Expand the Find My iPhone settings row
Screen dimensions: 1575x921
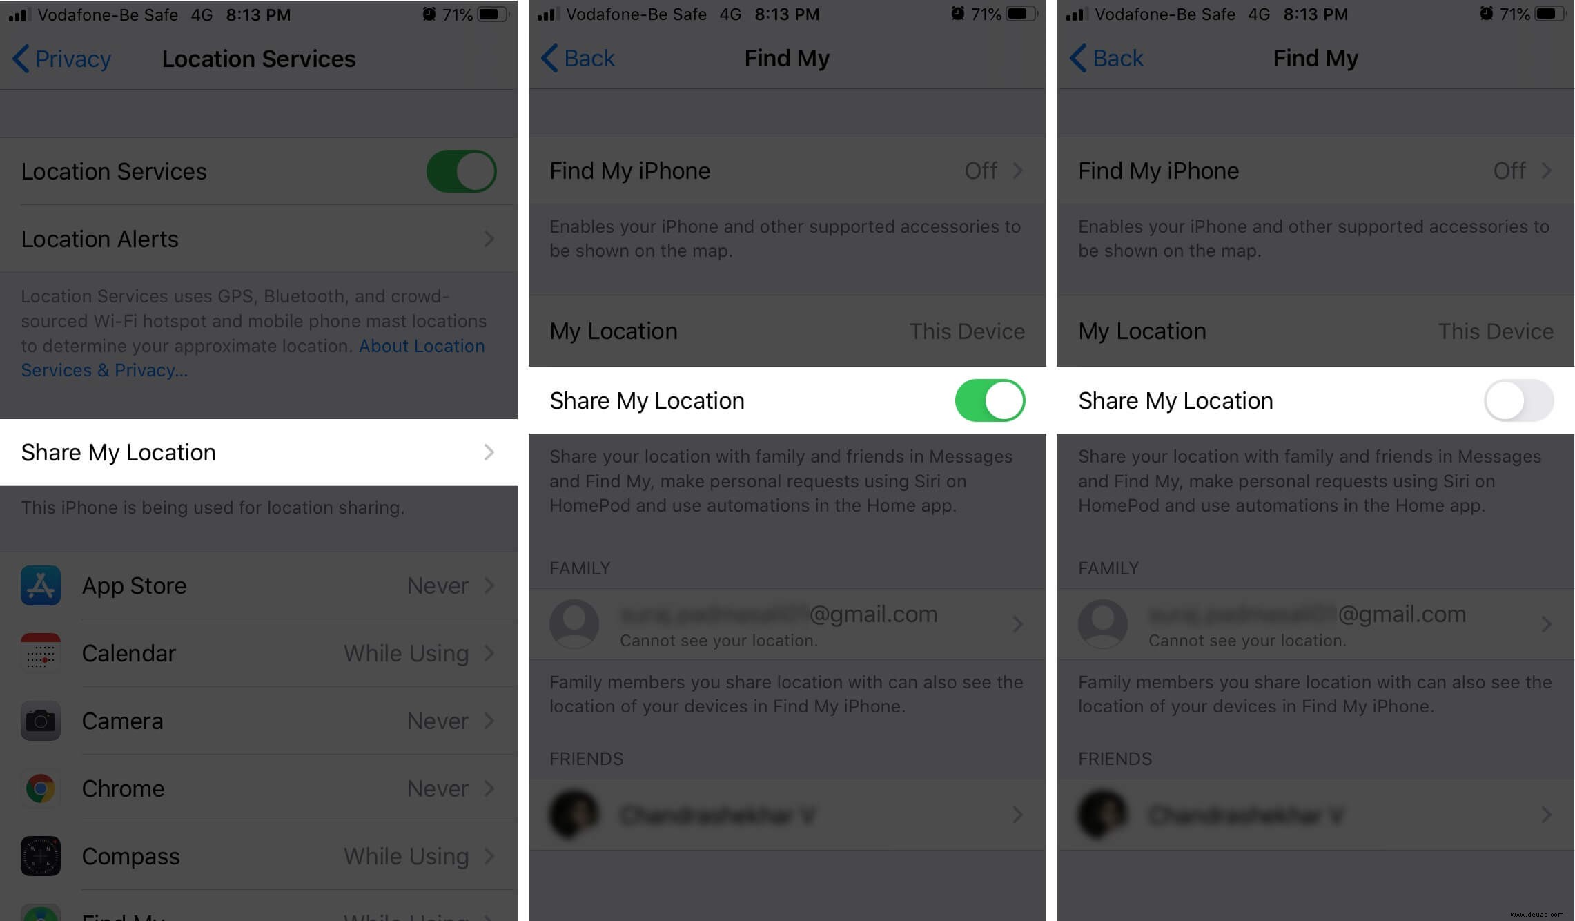tap(787, 171)
